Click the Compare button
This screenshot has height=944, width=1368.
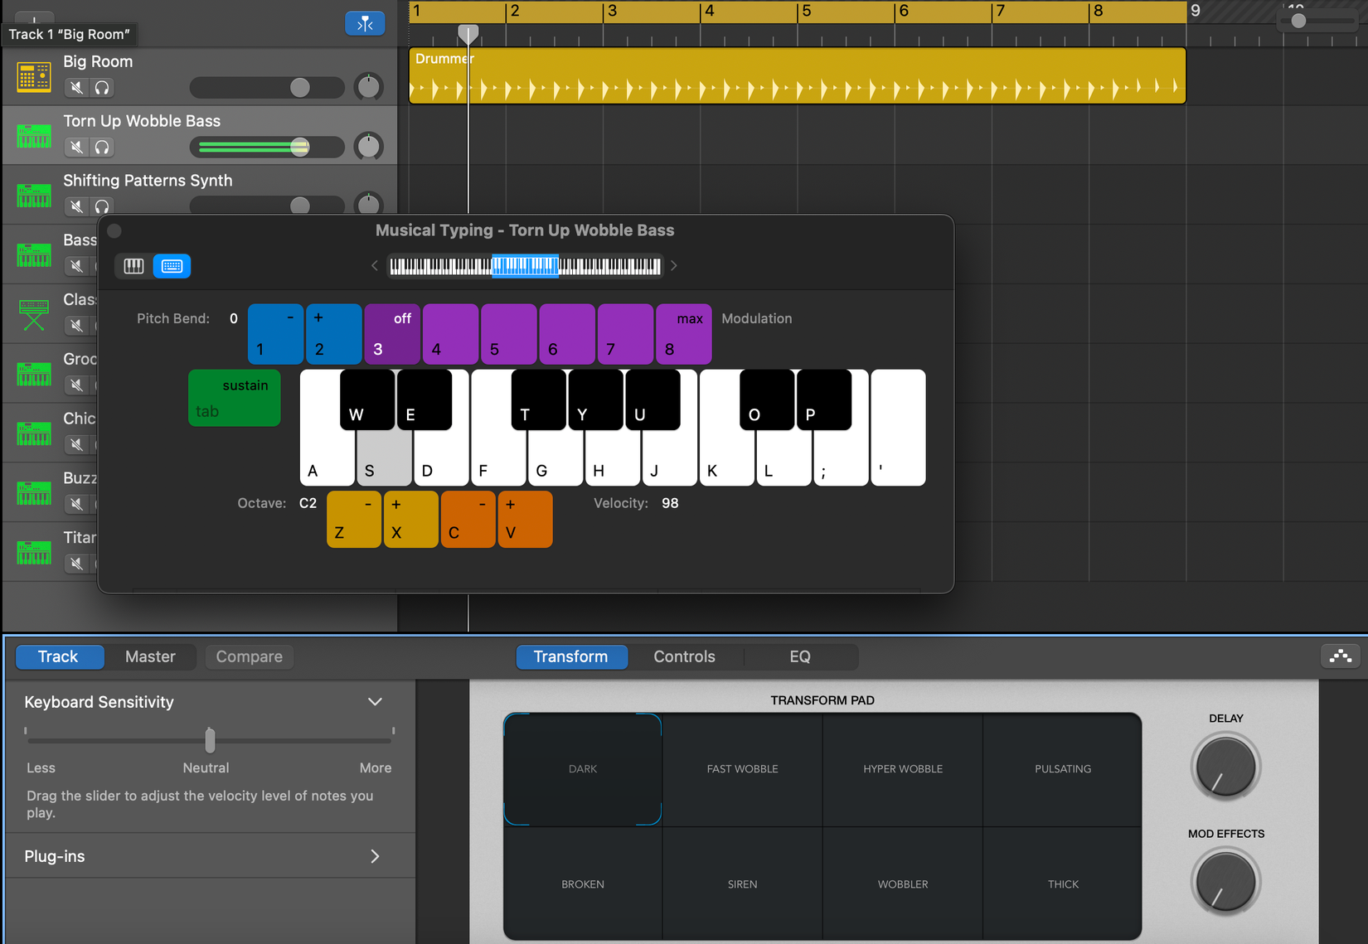click(x=249, y=656)
